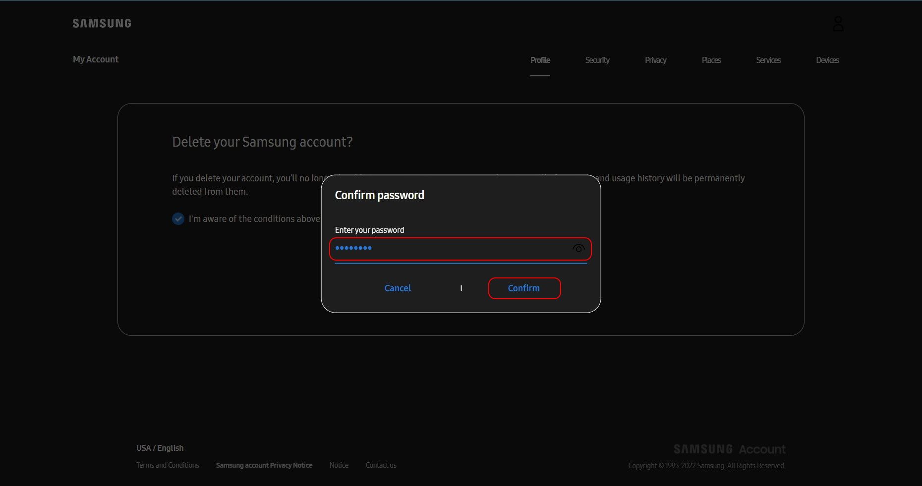
Task: Open the Security tab
Action: pyautogui.click(x=597, y=60)
